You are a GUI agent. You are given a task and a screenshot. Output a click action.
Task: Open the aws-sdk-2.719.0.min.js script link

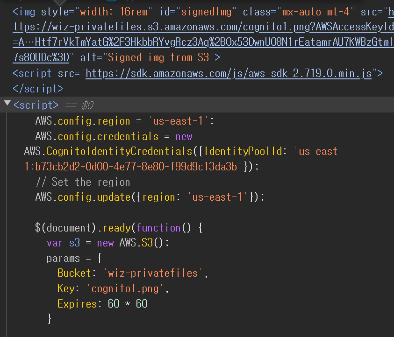[229, 74]
